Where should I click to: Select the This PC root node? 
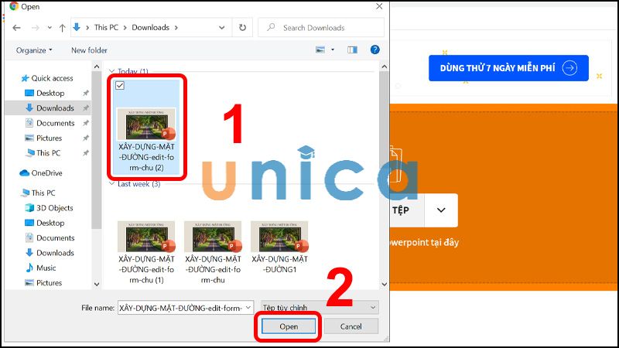pos(38,193)
